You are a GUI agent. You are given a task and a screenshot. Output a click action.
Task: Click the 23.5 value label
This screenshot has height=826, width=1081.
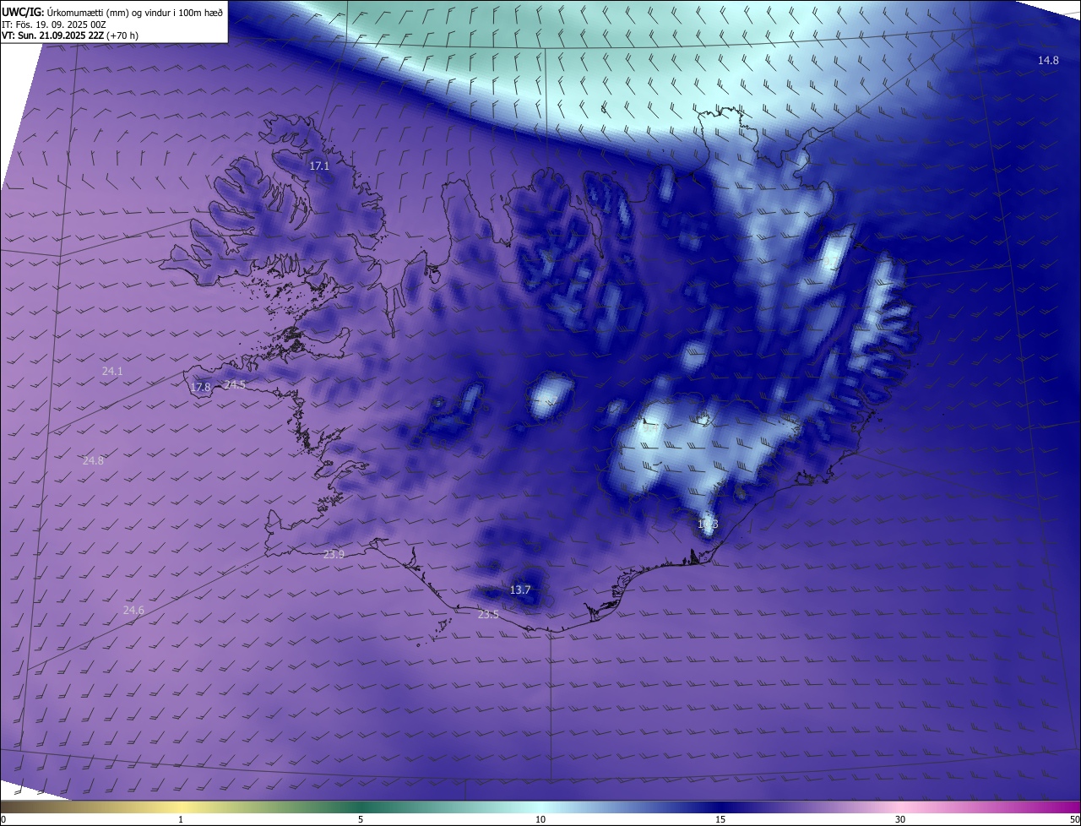pos(488,615)
